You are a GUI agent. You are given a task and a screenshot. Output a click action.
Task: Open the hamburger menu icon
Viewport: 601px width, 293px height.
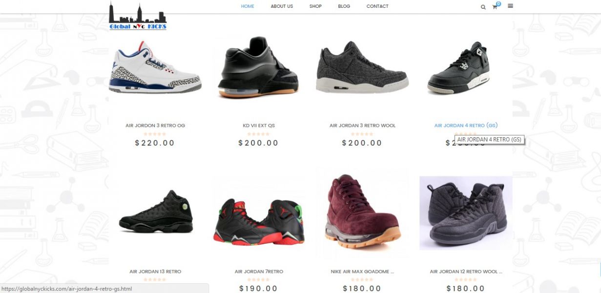(x=510, y=6)
